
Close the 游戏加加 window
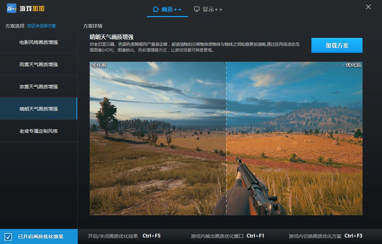[x=368, y=7]
